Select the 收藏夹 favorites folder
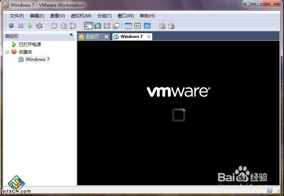 pos(25,52)
